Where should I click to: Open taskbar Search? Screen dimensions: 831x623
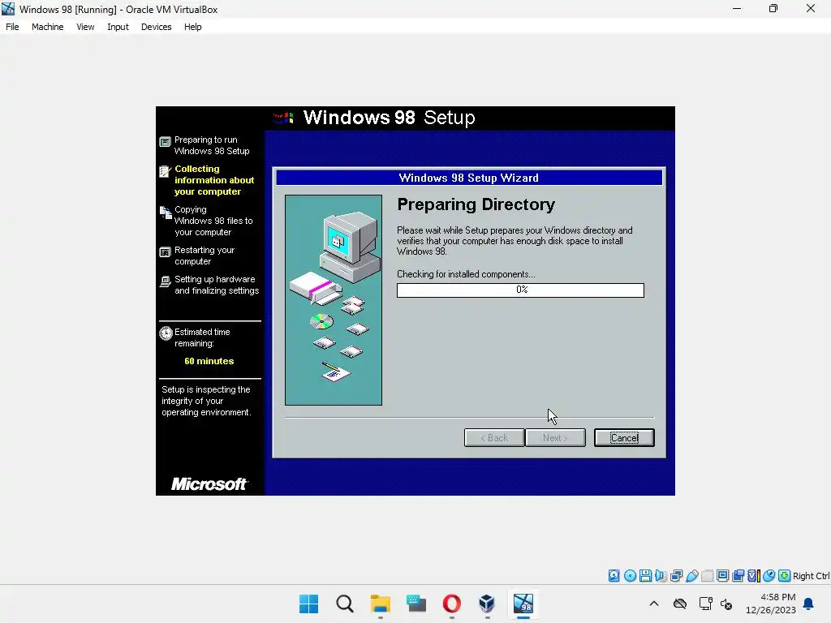pyautogui.click(x=344, y=604)
